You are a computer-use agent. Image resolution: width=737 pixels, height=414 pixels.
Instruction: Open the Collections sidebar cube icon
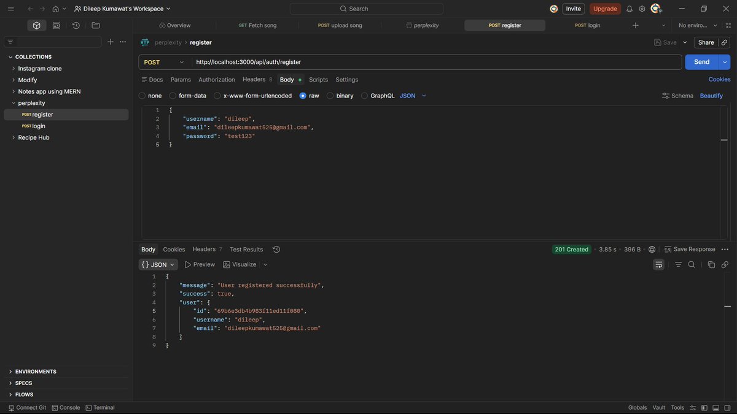(x=37, y=25)
